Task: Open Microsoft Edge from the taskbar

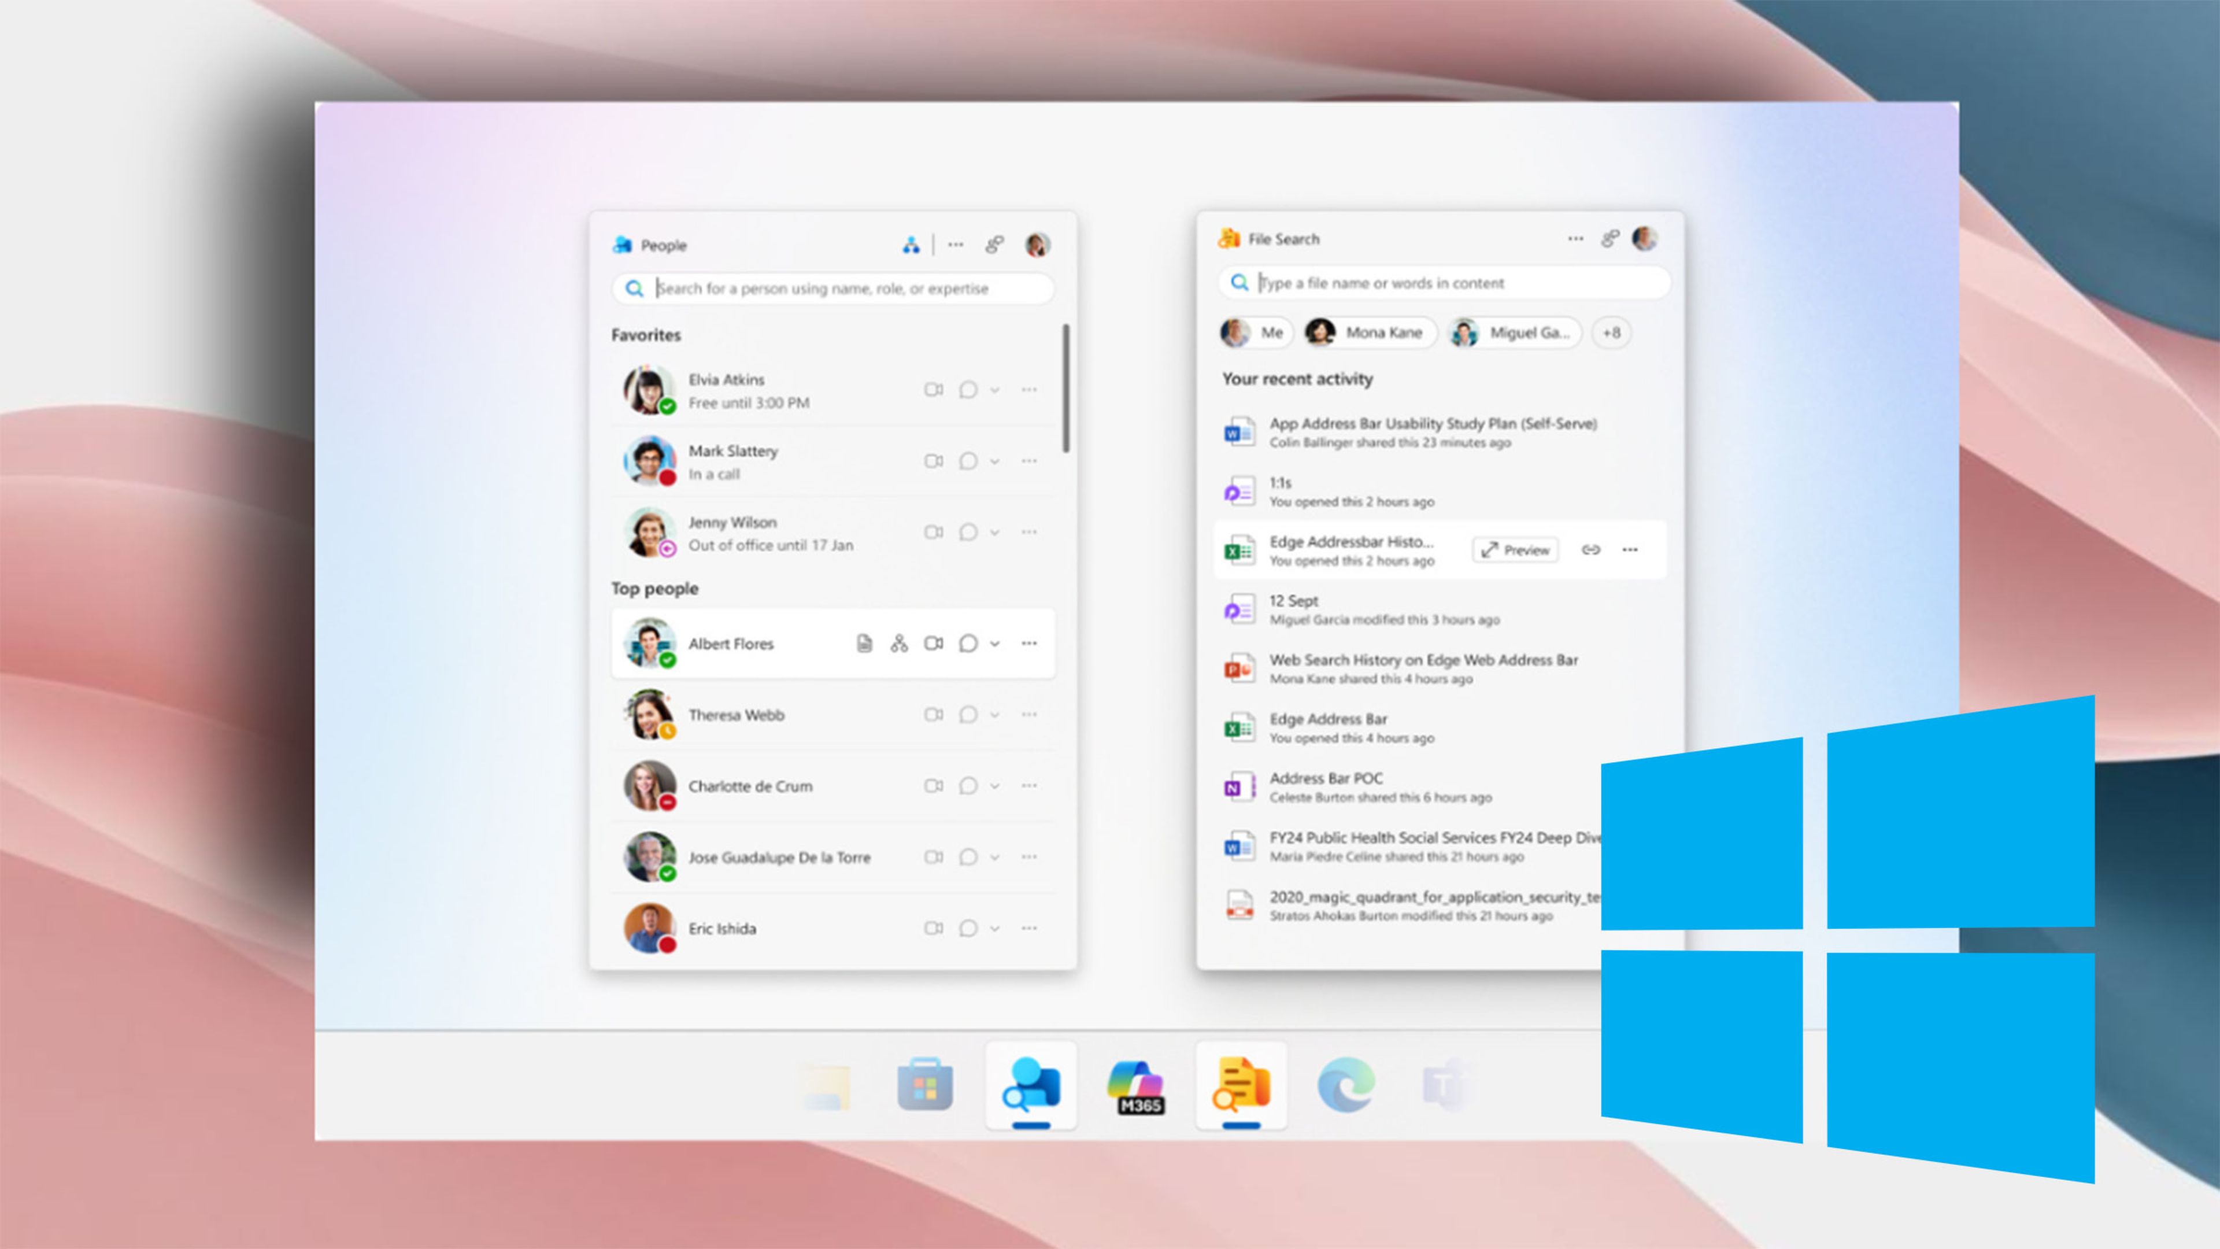Action: (x=1346, y=1084)
